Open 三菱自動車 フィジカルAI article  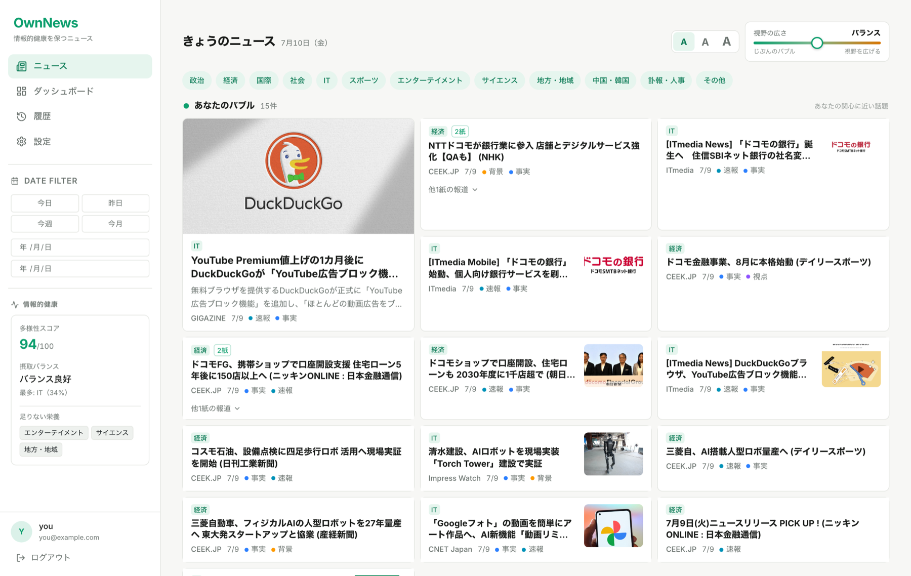[296, 529]
